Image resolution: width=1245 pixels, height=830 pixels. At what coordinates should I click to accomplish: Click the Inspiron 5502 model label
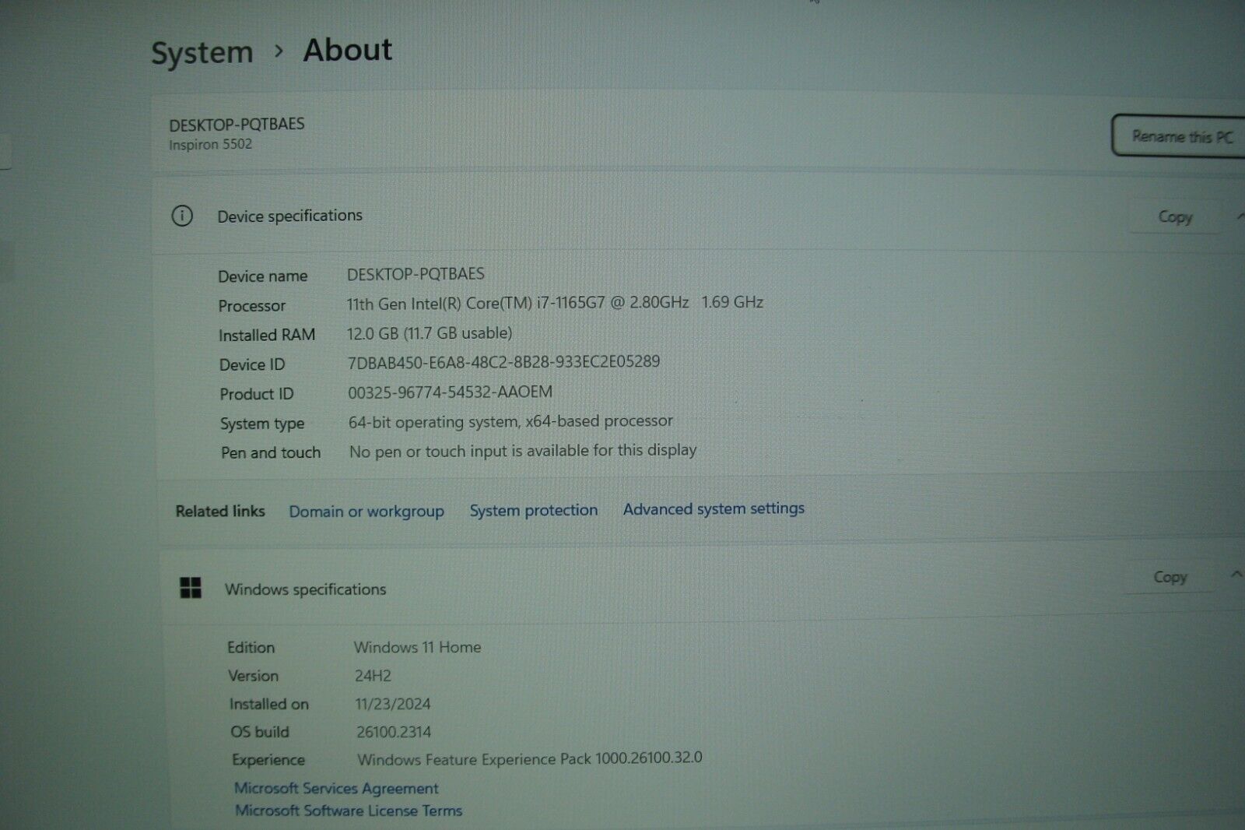coord(209,144)
